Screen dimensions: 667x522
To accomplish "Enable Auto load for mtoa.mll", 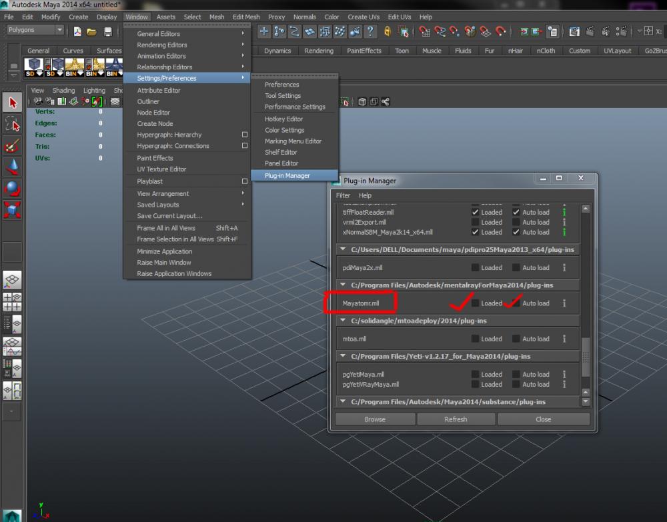I will point(516,339).
